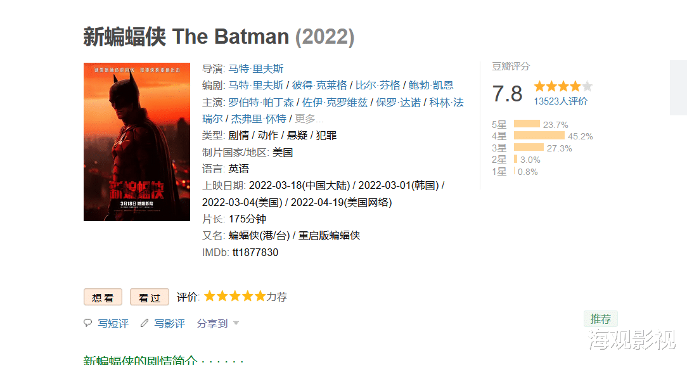Expand the cast list with 更多...

(x=309, y=118)
